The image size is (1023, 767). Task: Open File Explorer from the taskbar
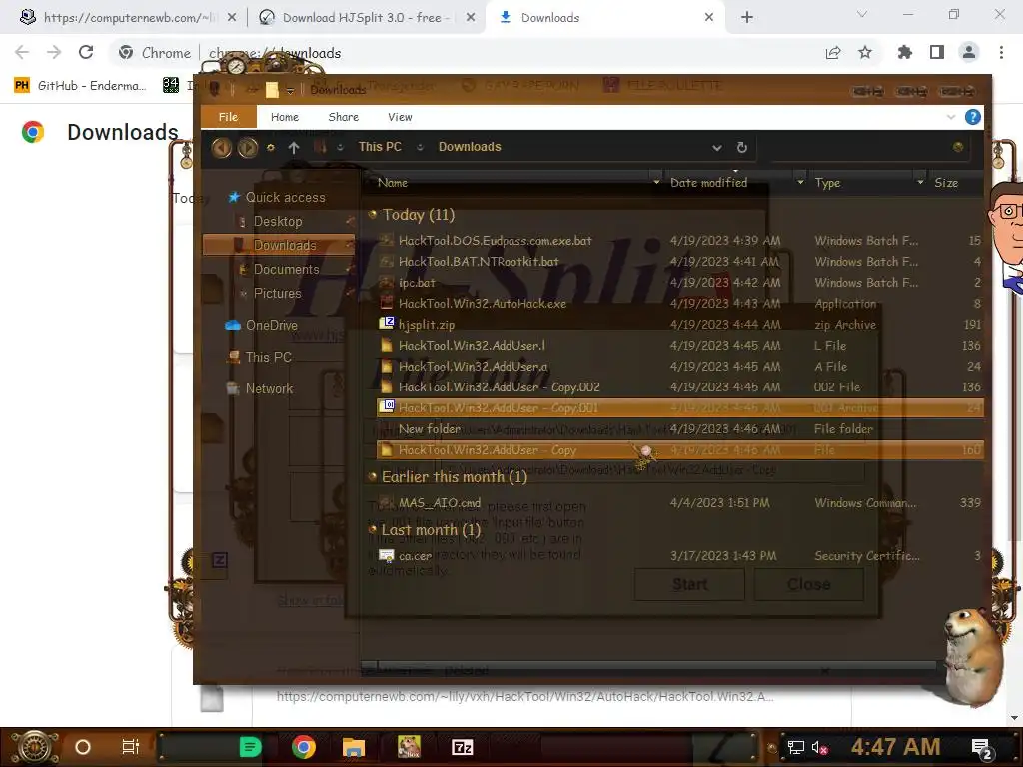click(x=354, y=747)
